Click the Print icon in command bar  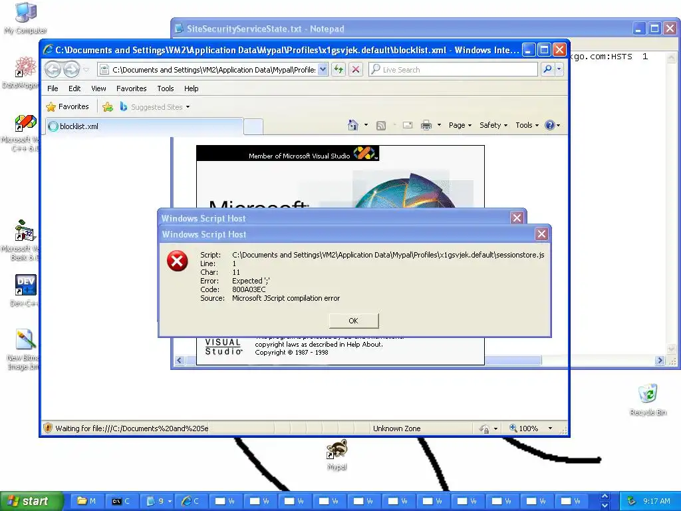[426, 125]
